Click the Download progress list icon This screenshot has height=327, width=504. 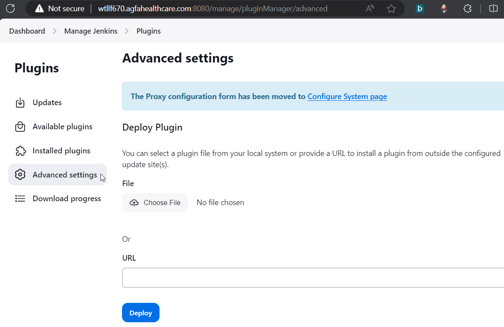coord(20,199)
